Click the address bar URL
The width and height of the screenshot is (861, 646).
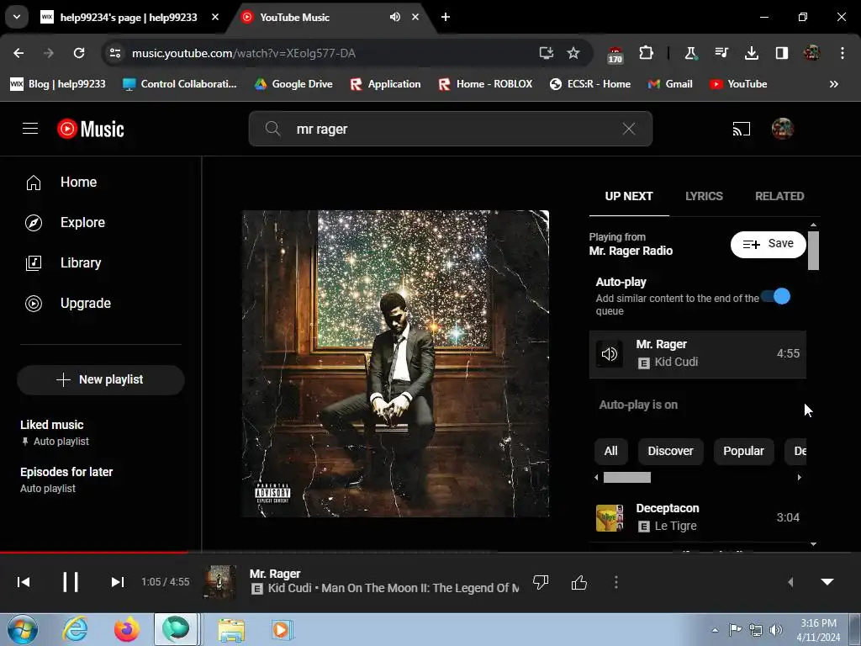click(x=244, y=53)
